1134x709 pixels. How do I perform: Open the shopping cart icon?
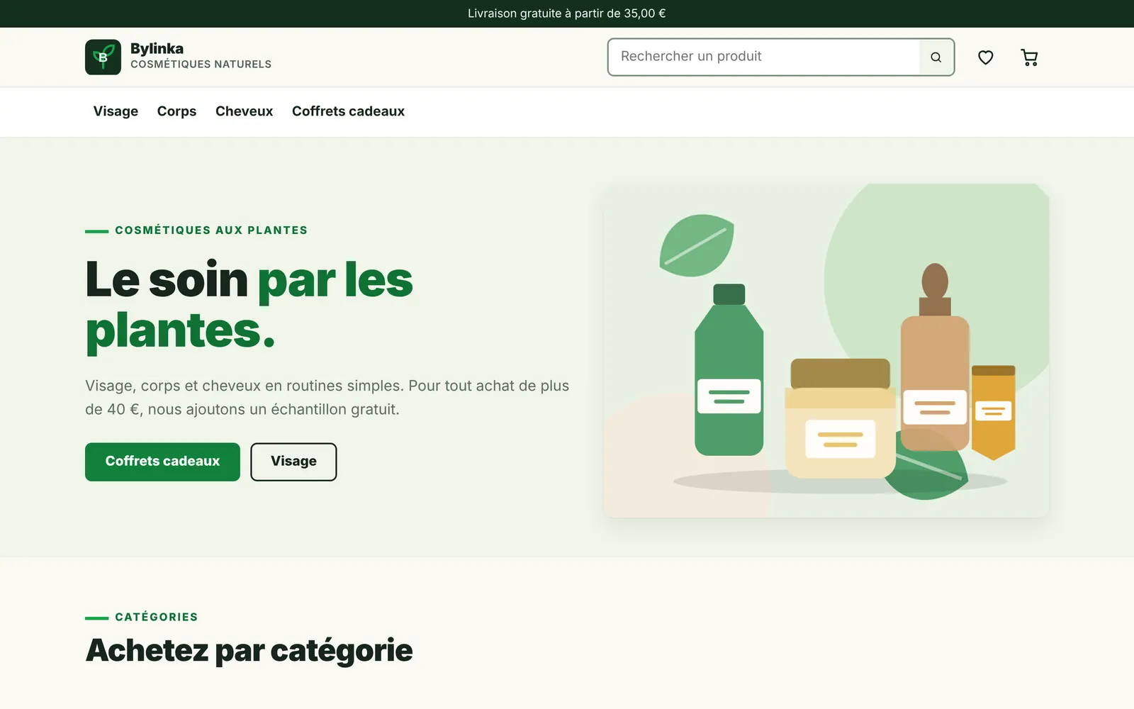coord(1029,57)
